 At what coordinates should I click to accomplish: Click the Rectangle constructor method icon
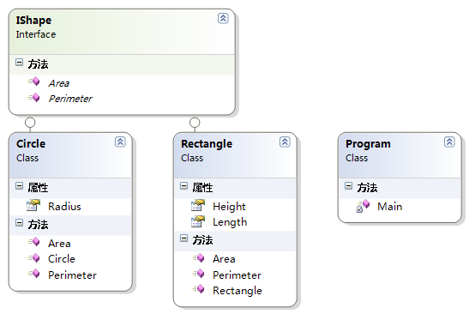click(198, 289)
